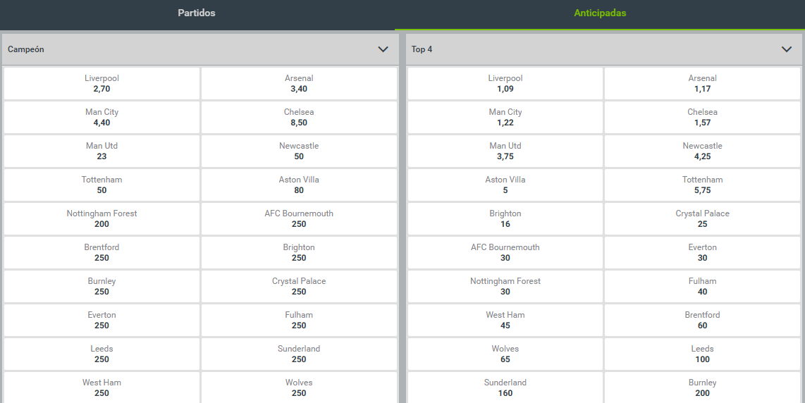Select AFC Bournemouth champion at 250
805x403 pixels.
pyautogui.click(x=299, y=218)
